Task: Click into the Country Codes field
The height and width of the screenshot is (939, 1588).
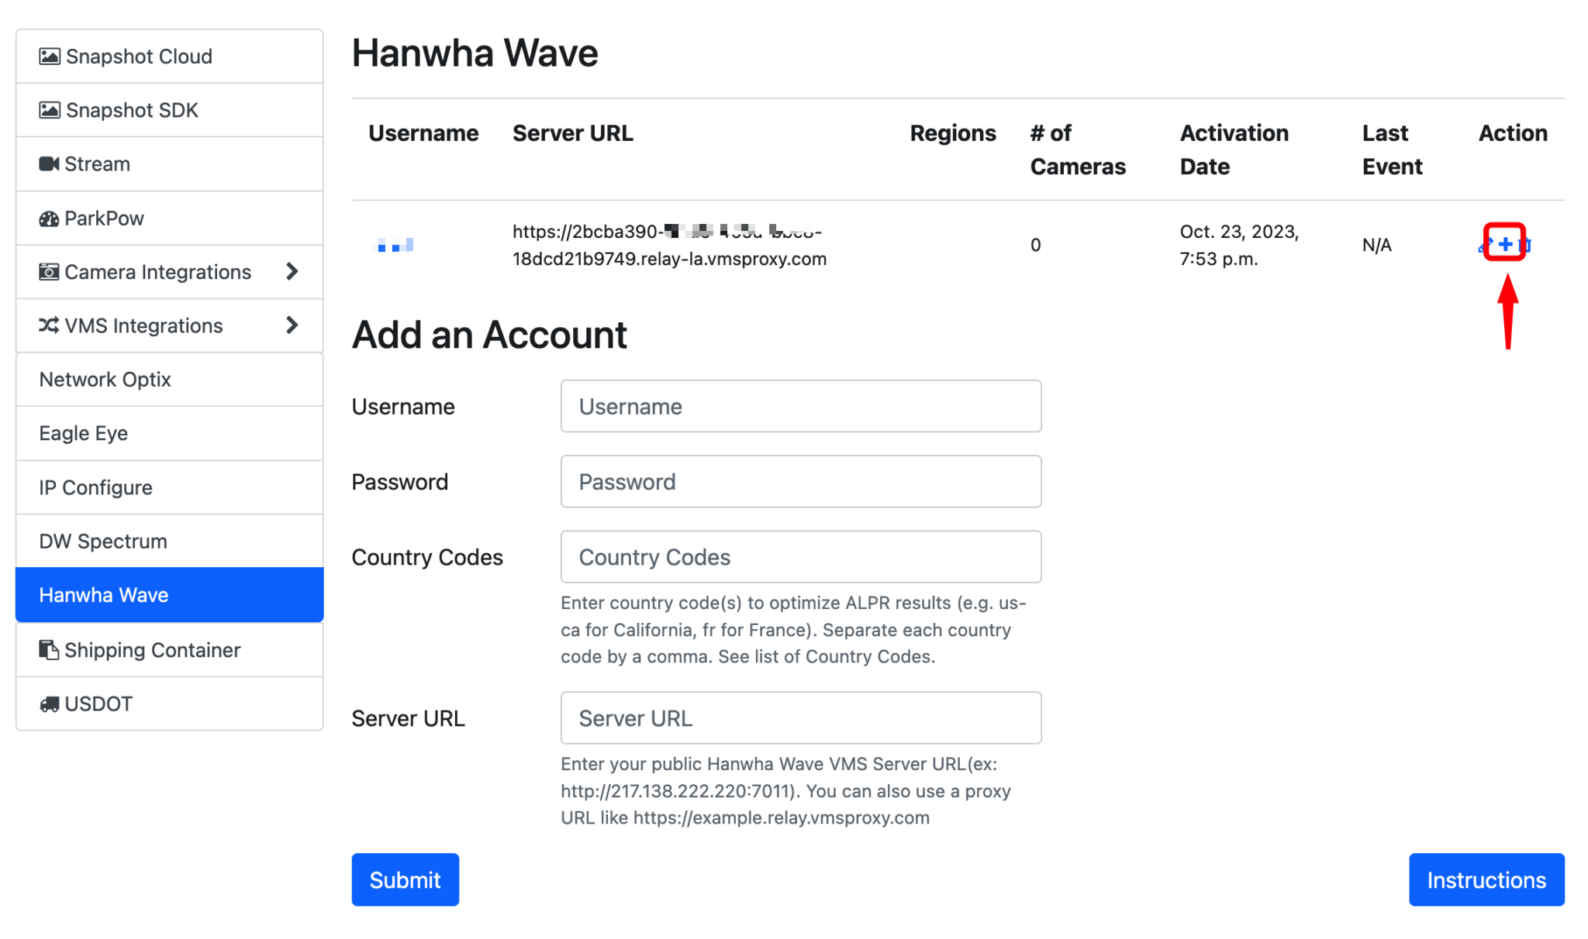Action: coord(801,557)
